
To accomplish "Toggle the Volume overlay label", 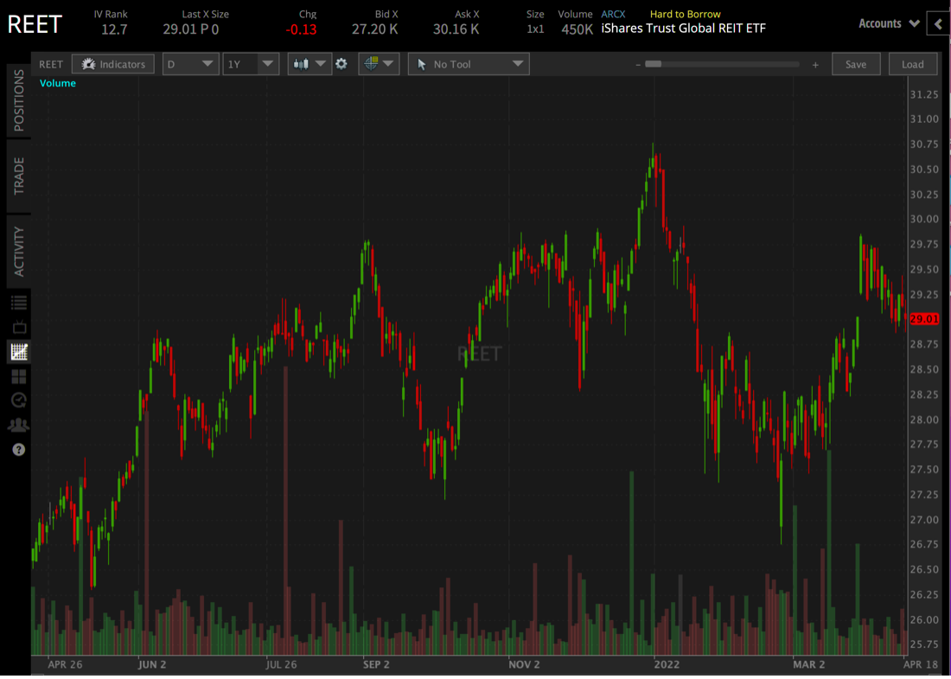I will coord(57,83).
